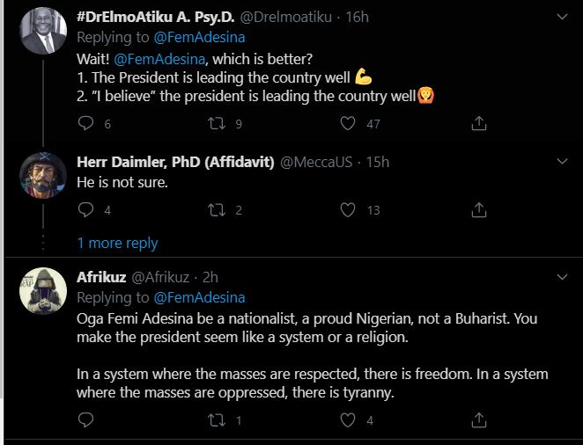Share Afrikuz's tweet
The width and height of the screenshot is (583, 445).
pos(479,420)
